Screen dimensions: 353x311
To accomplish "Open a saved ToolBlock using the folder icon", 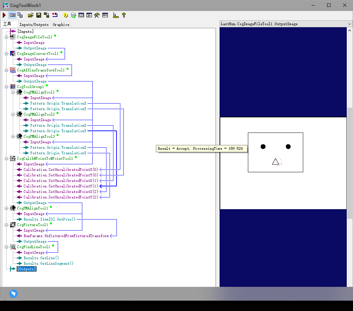I will (30, 15).
